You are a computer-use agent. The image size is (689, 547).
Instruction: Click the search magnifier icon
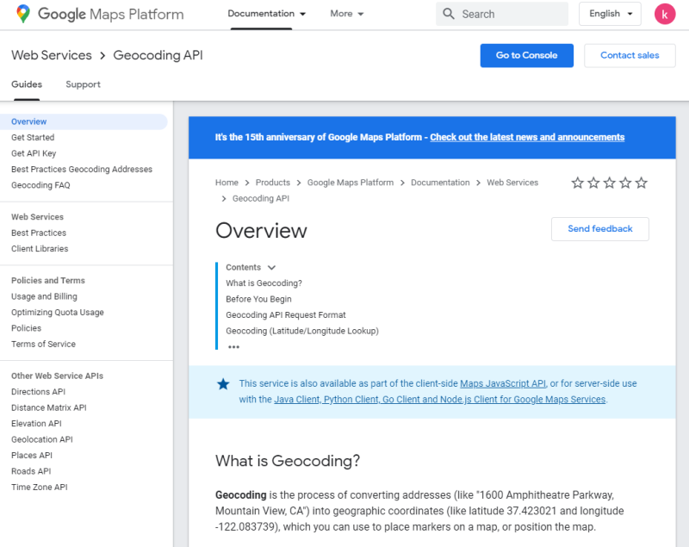coord(449,14)
